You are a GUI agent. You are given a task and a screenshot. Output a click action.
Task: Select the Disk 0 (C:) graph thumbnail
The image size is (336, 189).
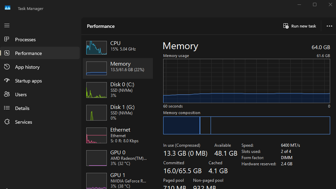coord(97,90)
